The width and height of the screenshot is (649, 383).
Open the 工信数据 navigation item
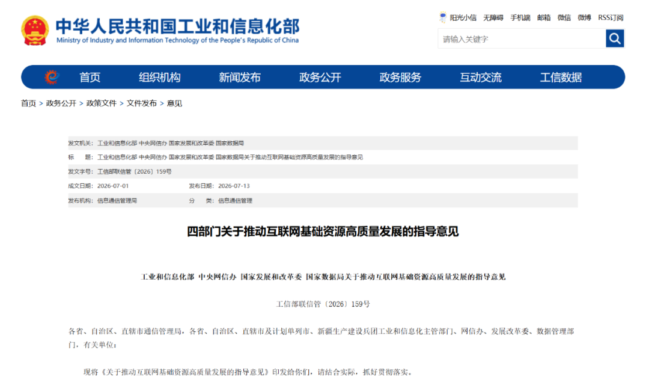point(561,78)
